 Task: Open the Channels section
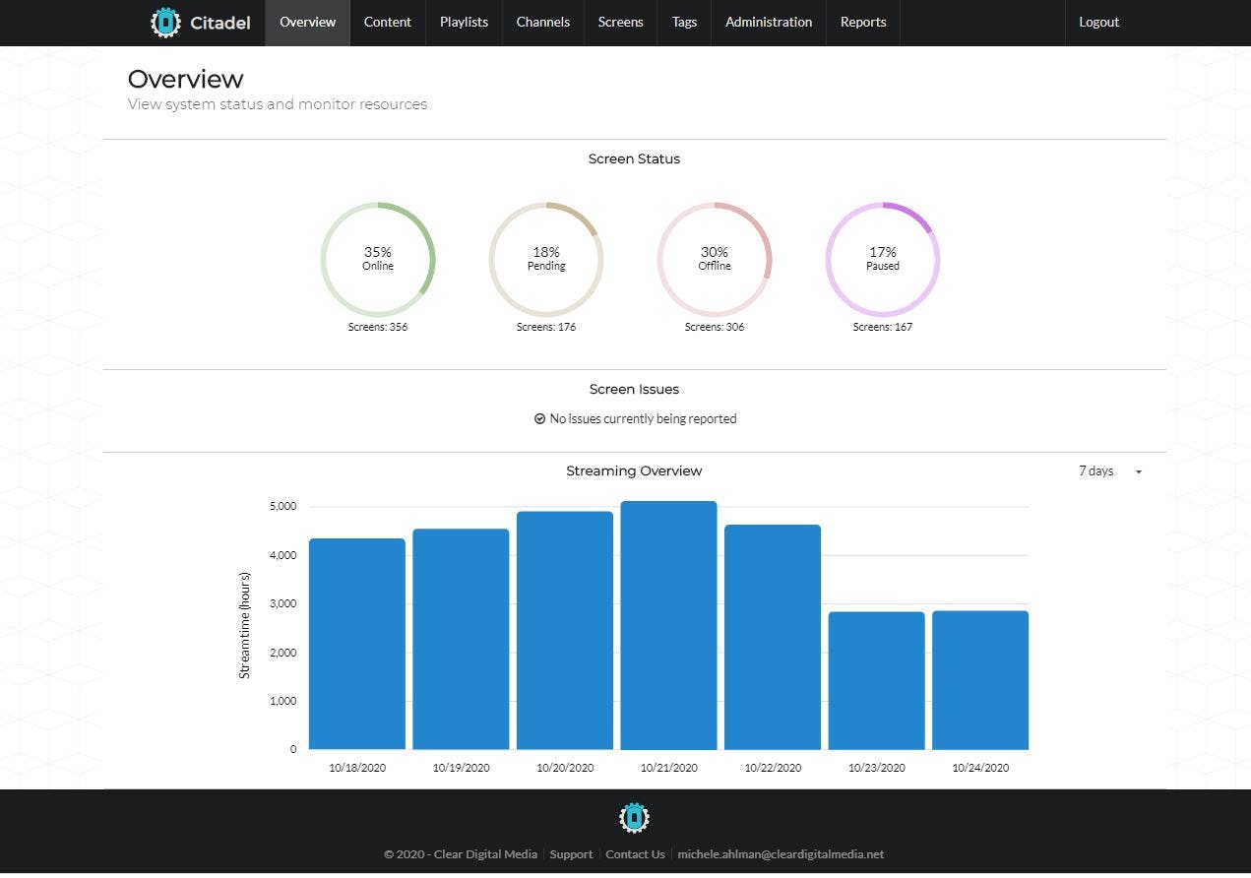tap(542, 22)
